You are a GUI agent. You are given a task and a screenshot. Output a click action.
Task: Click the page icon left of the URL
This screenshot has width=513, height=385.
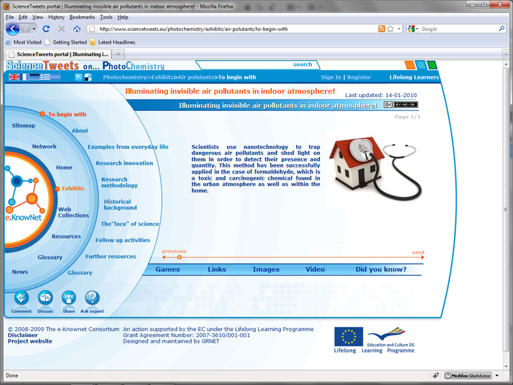coord(92,29)
